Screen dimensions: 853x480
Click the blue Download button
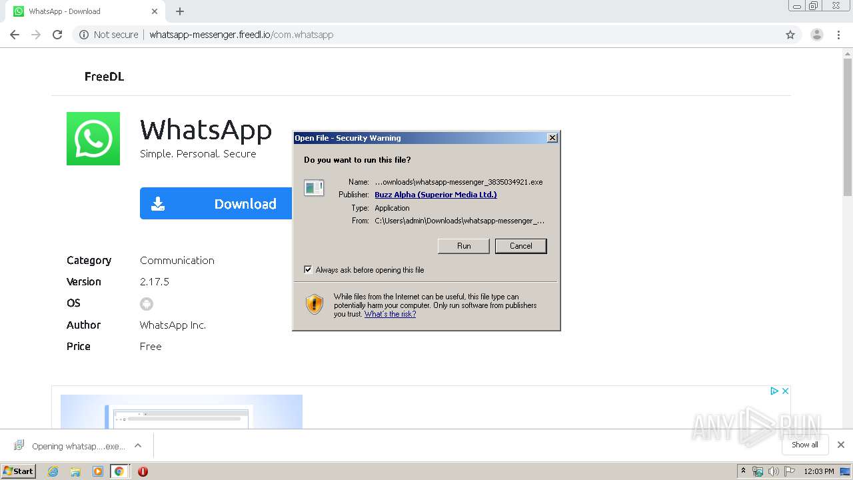point(216,203)
